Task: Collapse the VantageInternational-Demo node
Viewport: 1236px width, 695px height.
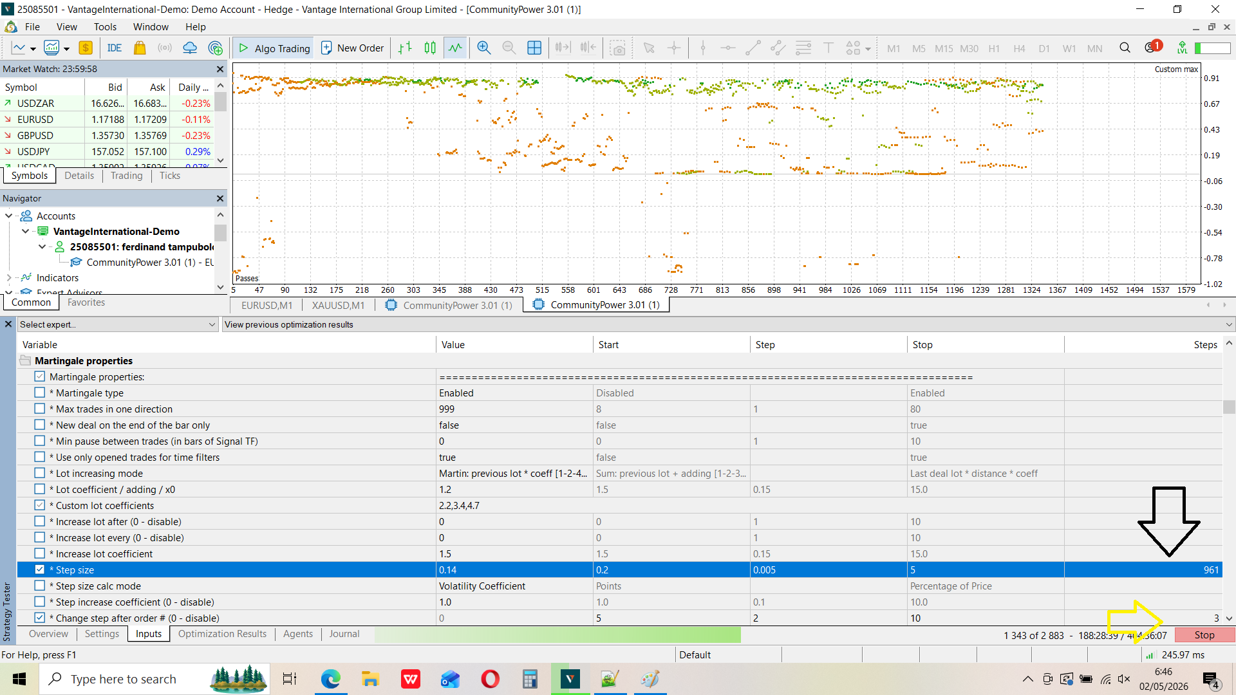Action: coord(25,232)
